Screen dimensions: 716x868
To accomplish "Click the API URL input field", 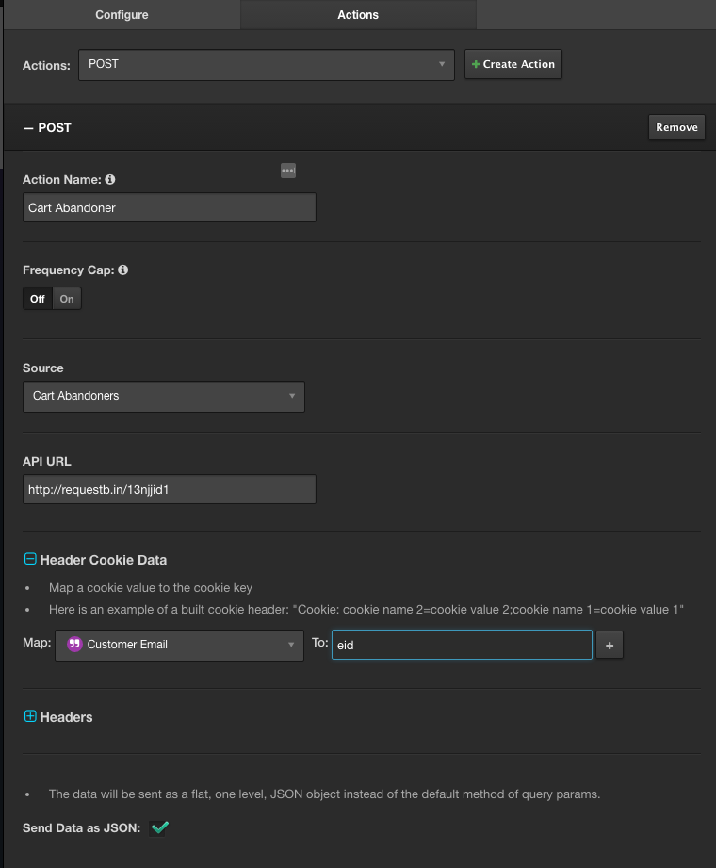I will (x=169, y=490).
